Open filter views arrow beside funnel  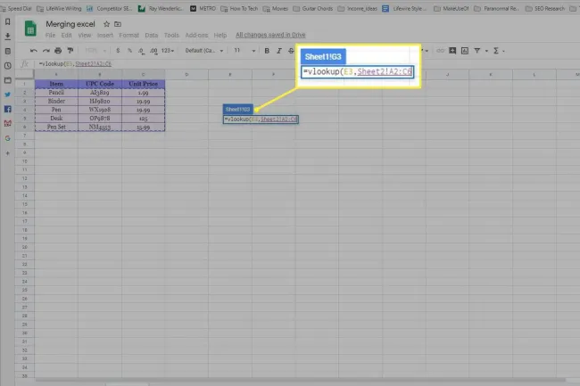[486, 51]
